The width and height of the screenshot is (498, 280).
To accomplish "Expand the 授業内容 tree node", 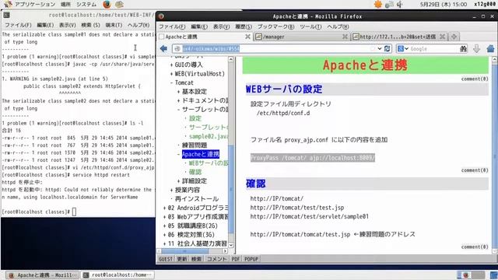I will pos(171,190).
